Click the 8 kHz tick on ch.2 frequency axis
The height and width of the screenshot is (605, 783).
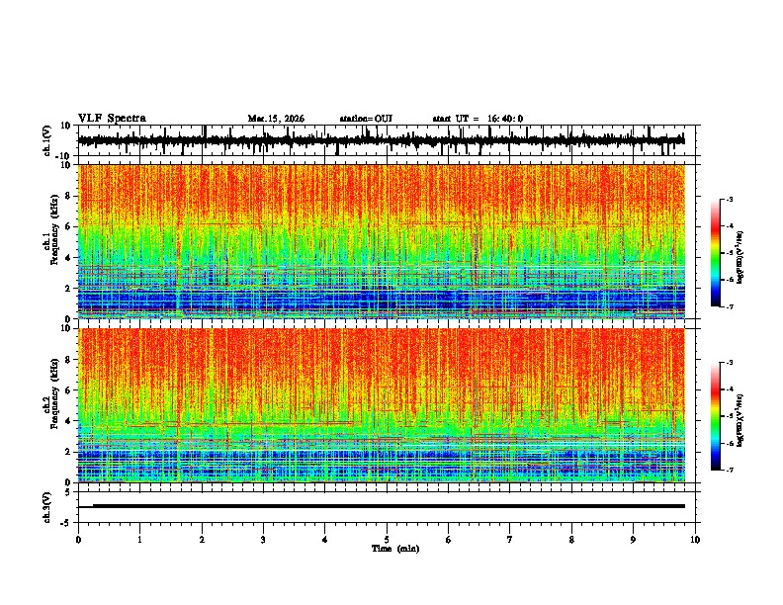click(x=68, y=360)
